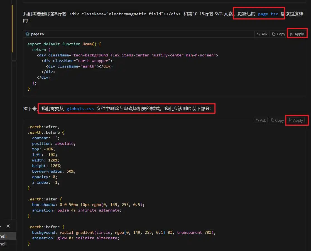The height and width of the screenshot is (251, 311).
Task: Click the upward chevron beside the panel X
Action: click(x=1, y=226)
